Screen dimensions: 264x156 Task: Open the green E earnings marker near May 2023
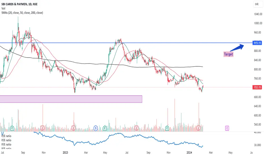(x=105, y=128)
